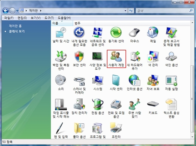Open recent pages dropdown beside Forward button

pos(17,11)
